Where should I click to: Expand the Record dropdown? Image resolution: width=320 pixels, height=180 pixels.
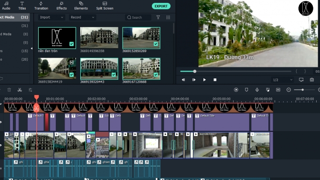(x=82, y=17)
